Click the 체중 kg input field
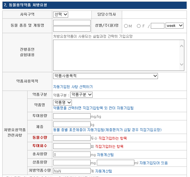The image size is (190, 177). point(72,124)
